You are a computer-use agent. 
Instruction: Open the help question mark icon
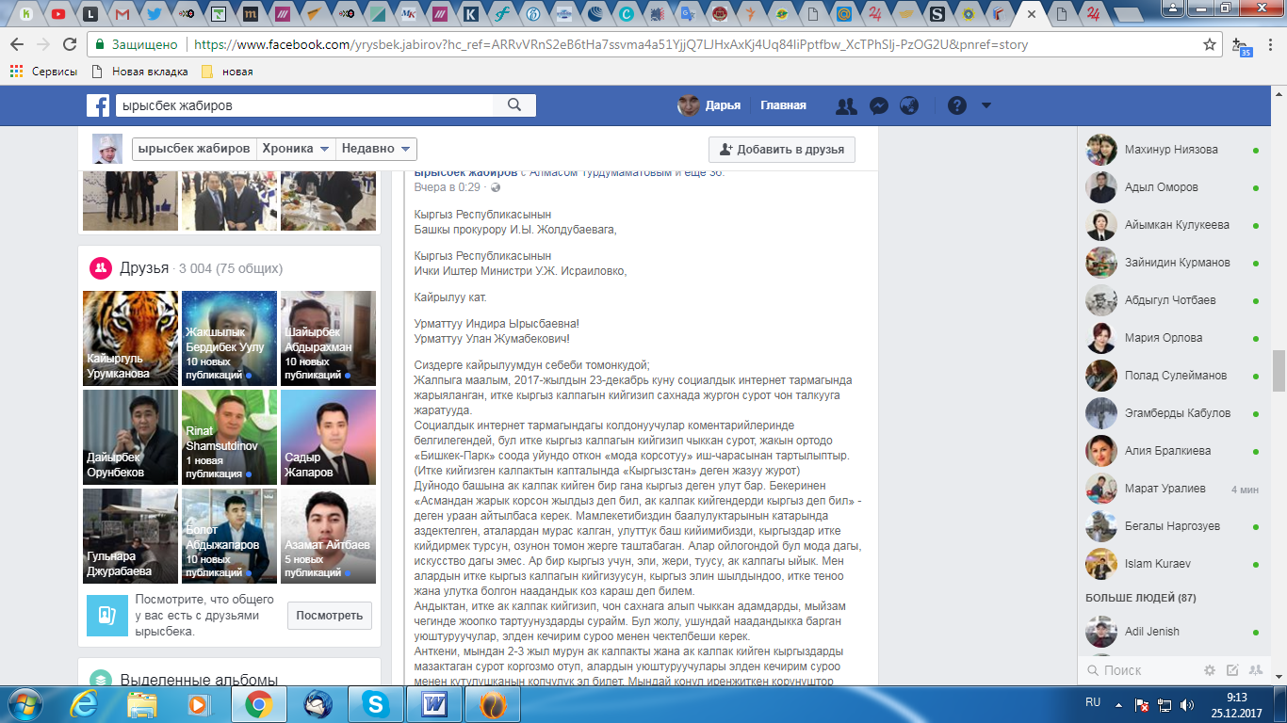coord(957,105)
